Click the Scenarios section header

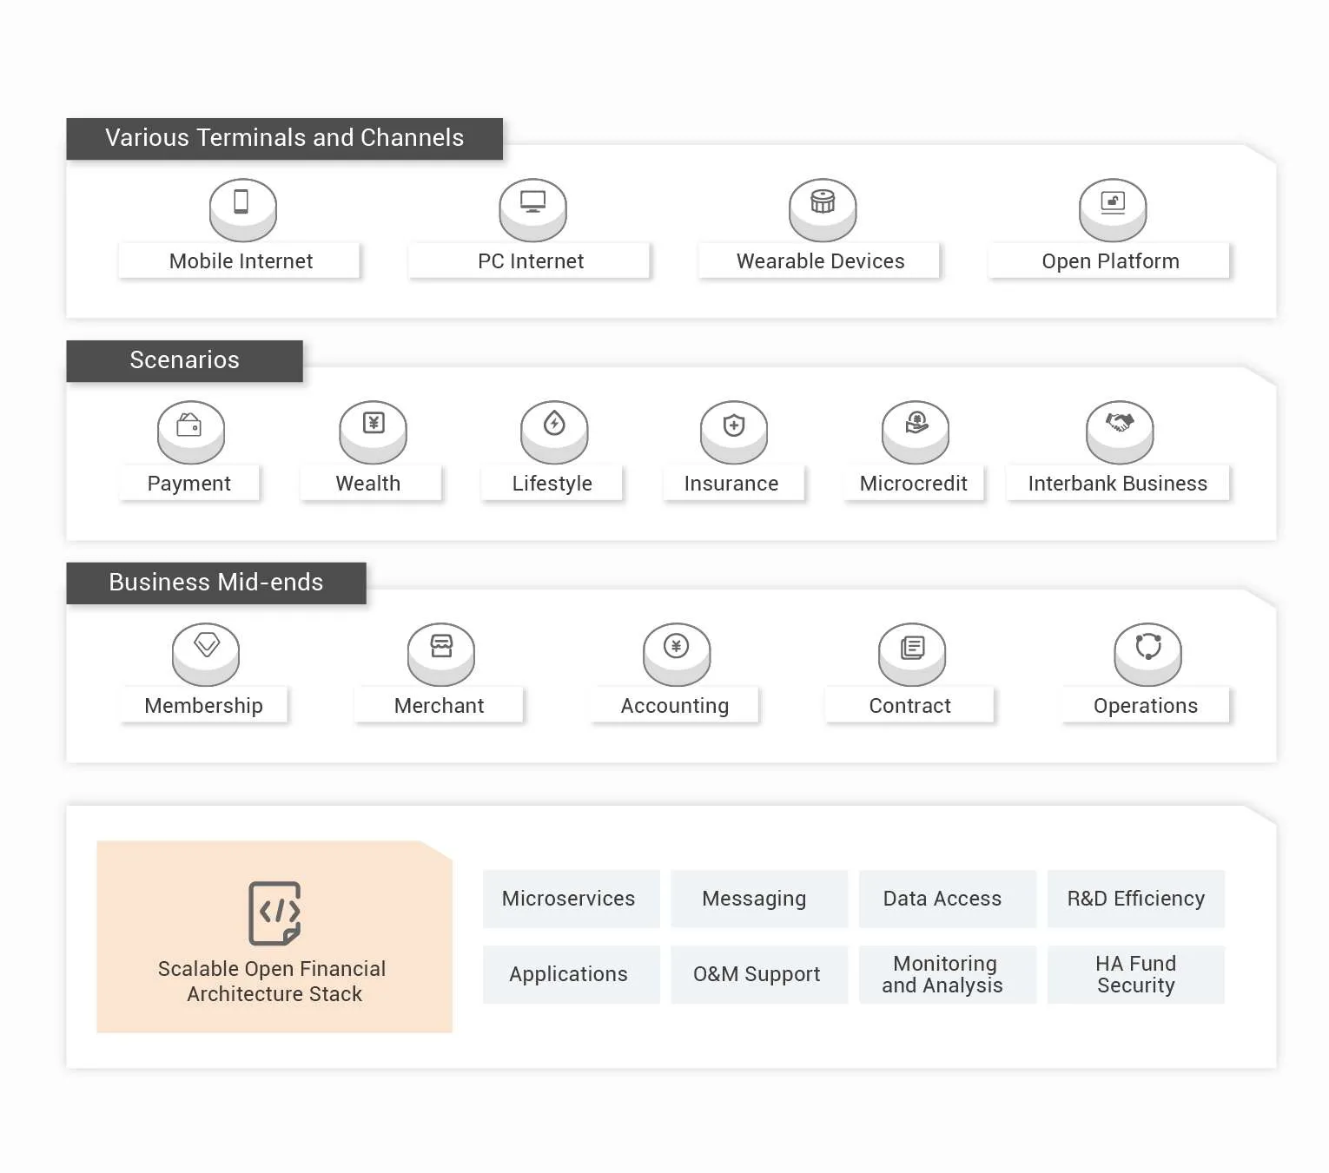click(184, 360)
